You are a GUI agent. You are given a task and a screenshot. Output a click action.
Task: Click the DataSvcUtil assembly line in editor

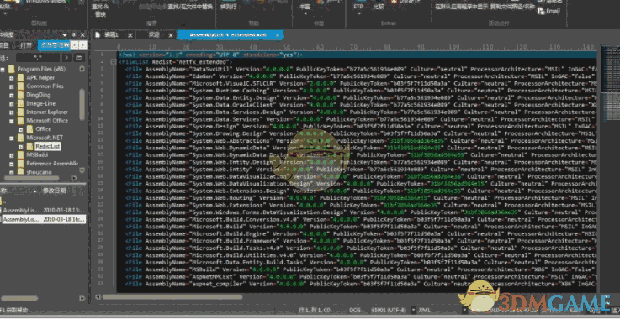[361, 69]
